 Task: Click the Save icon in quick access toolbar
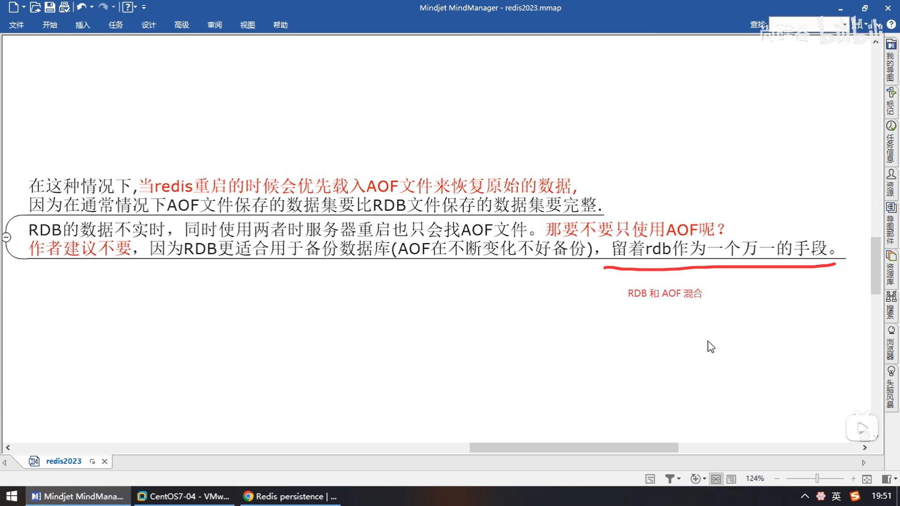pyautogui.click(x=50, y=7)
